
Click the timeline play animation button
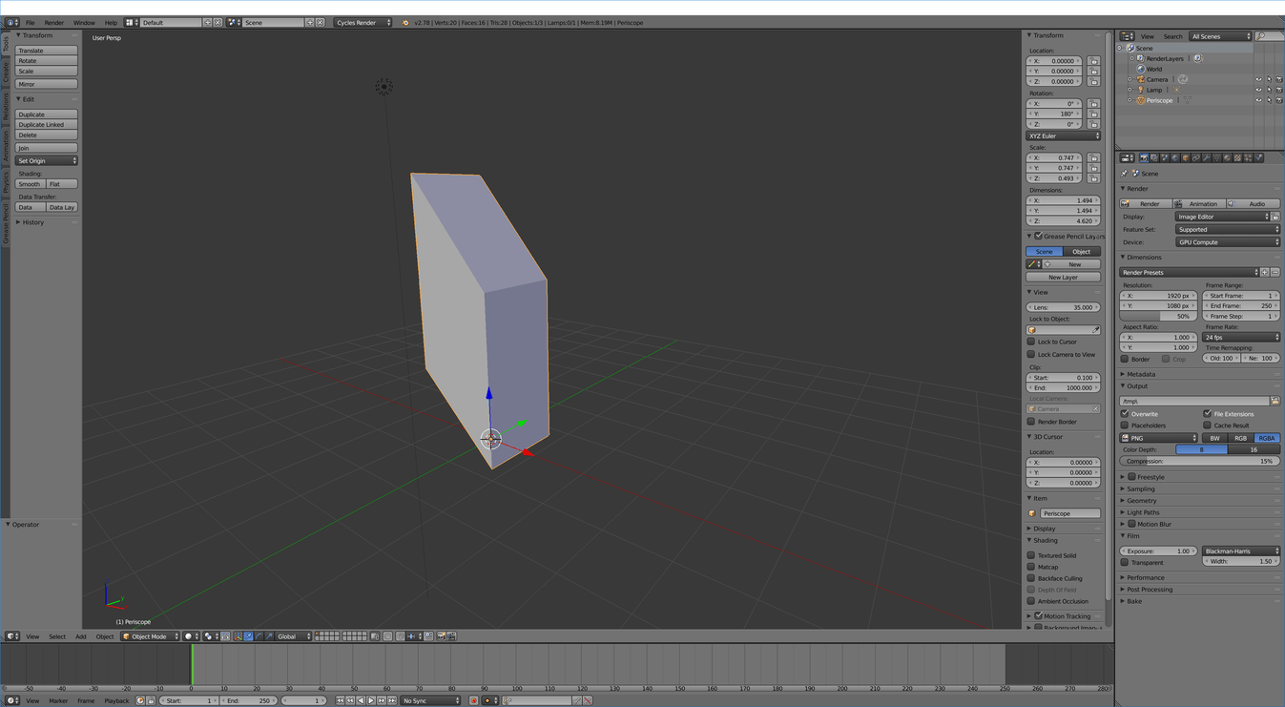click(371, 700)
